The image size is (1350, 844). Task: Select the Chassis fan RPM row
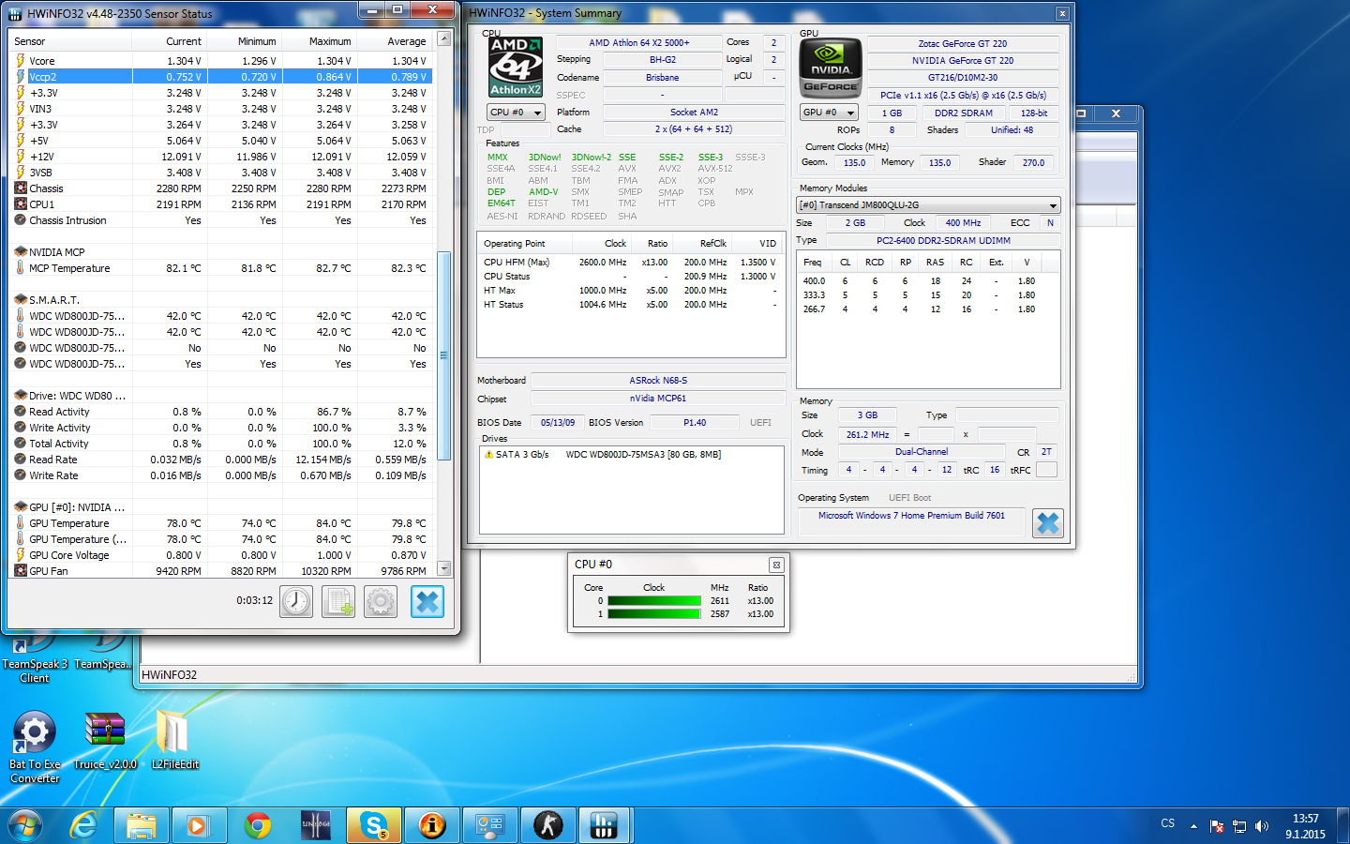click(x=221, y=188)
